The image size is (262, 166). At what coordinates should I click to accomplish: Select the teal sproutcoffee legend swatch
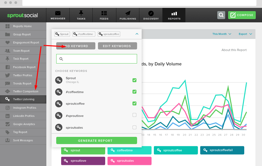point(176,150)
